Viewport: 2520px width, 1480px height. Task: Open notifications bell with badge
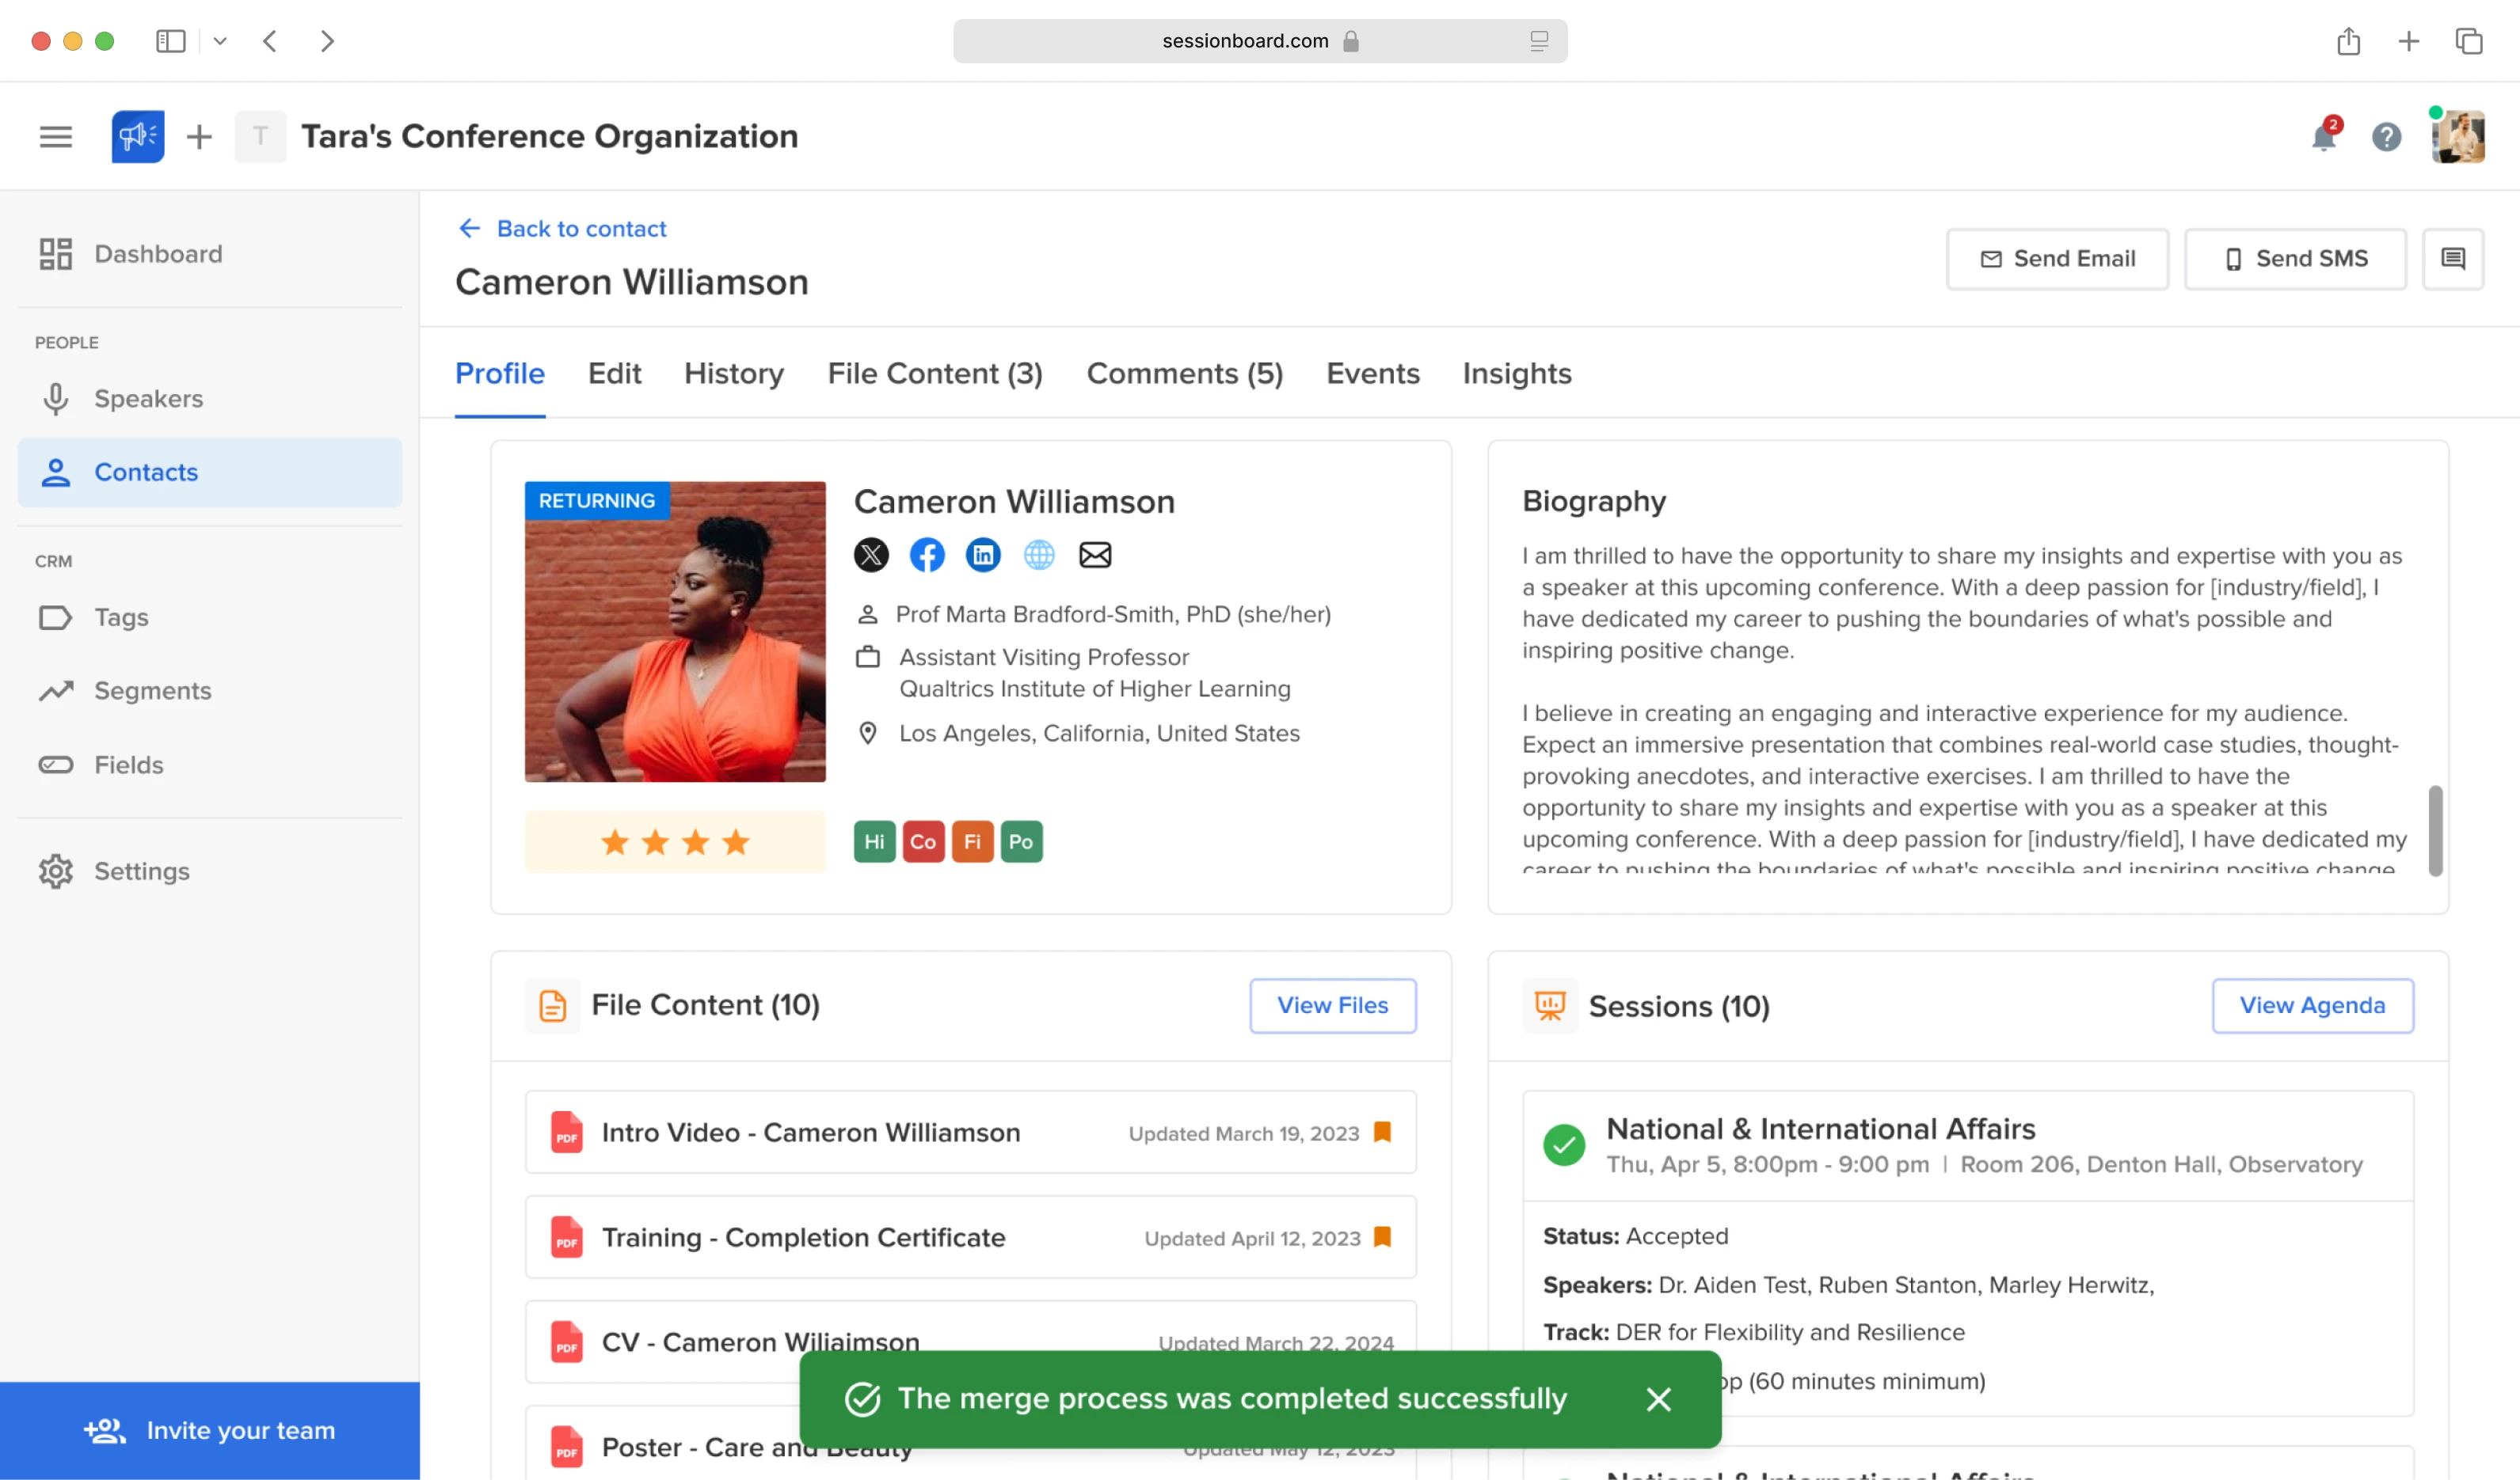tap(2324, 137)
